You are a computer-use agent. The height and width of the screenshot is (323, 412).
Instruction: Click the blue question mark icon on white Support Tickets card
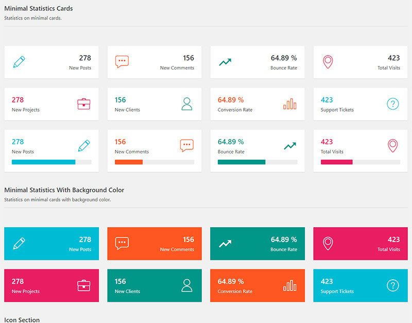393,104
